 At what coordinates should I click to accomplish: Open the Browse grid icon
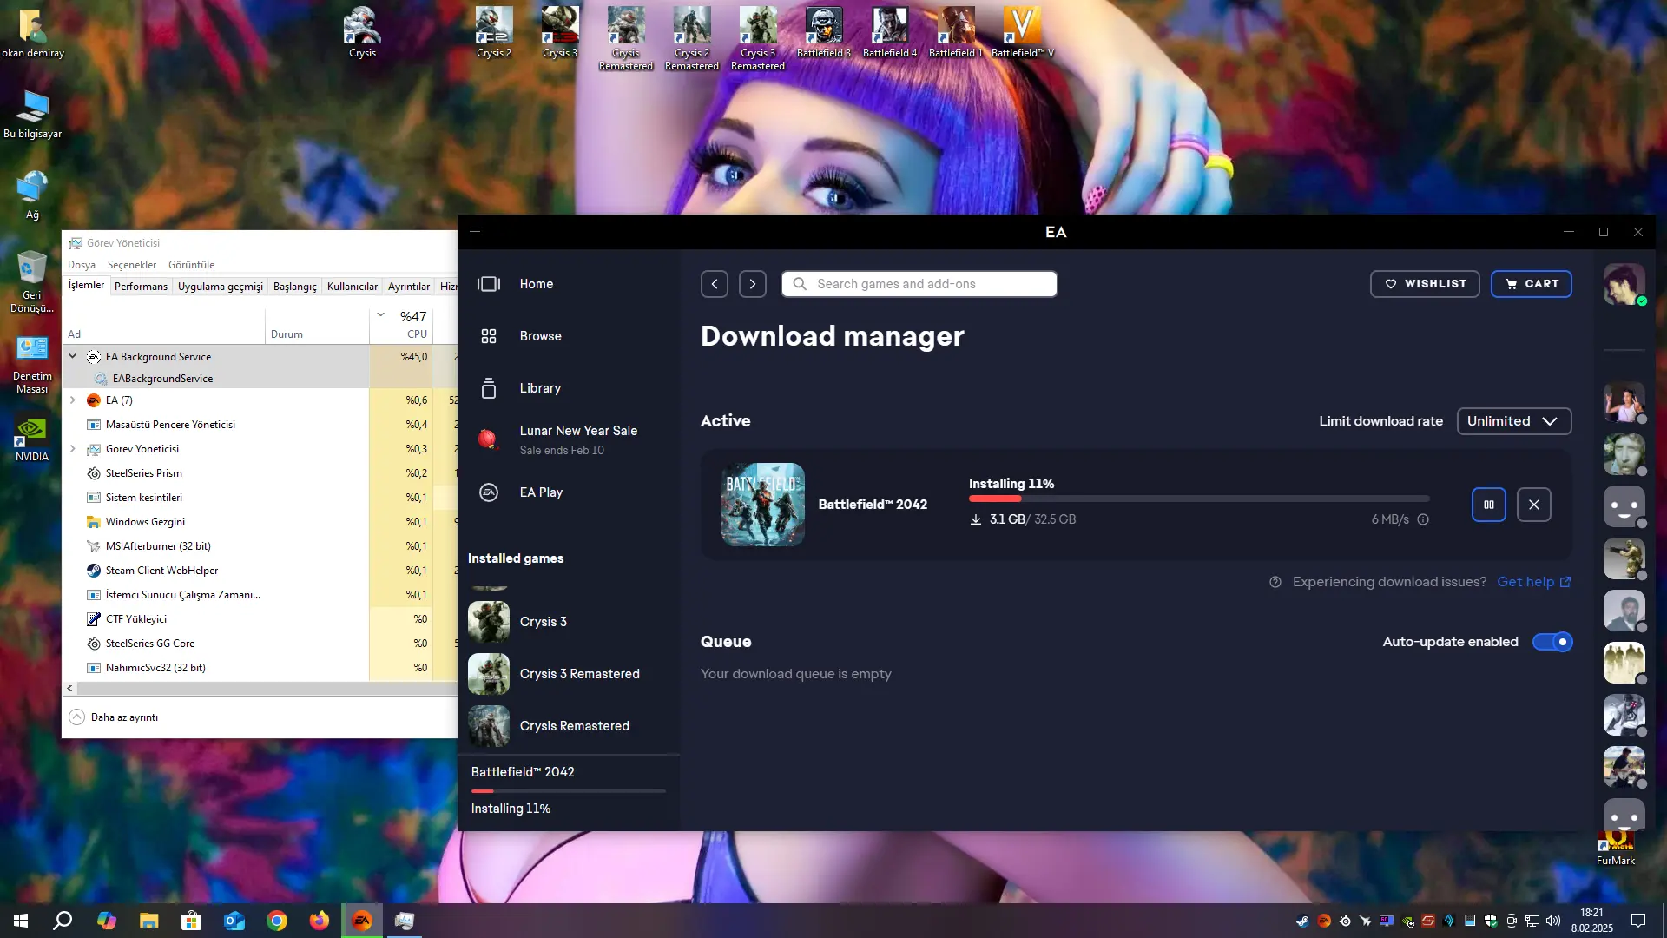(x=489, y=336)
